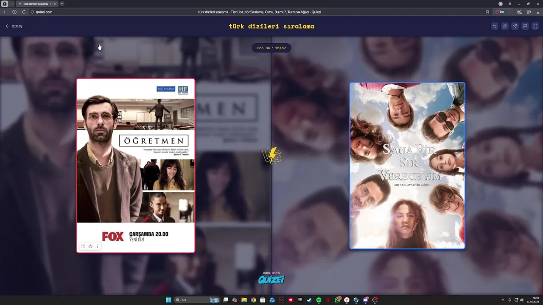Choose the Öğretmen poster card
The height and width of the screenshot is (305, 543).
click(x=136, y=166)
